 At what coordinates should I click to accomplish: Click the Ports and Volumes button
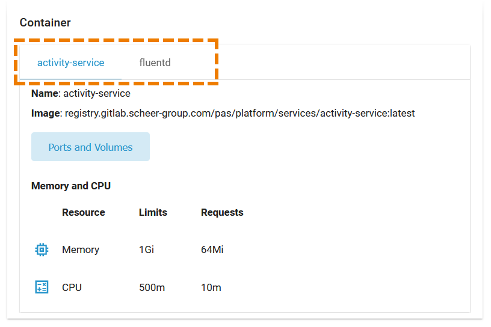(90, 147)
